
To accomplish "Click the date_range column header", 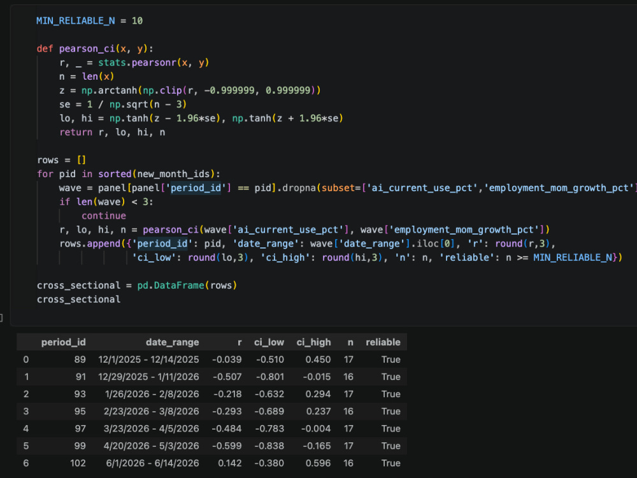I will click(x=172, y=342).
